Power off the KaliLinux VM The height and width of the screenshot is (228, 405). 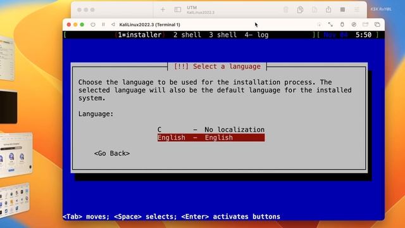coord(93,25)
